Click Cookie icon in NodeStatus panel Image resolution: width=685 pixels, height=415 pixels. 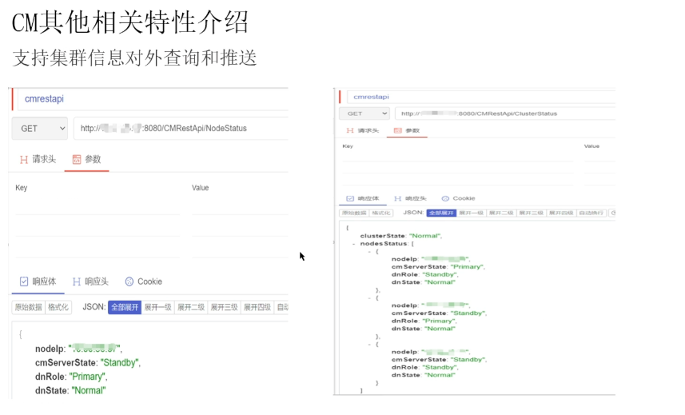(x=129, y=281)
